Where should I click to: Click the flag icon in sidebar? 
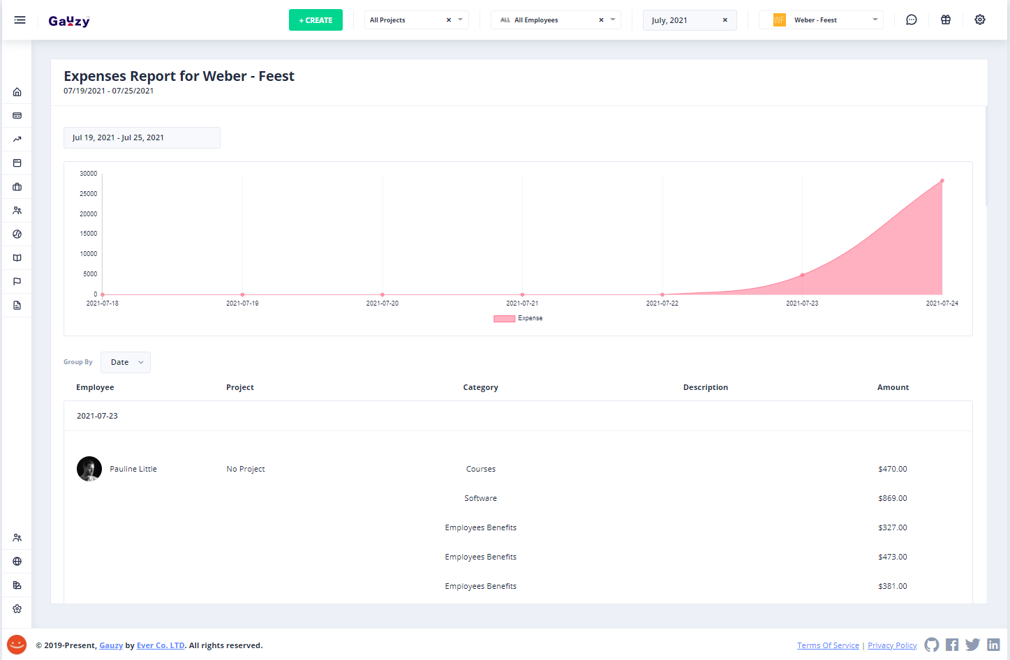click(x=17, y=282)
